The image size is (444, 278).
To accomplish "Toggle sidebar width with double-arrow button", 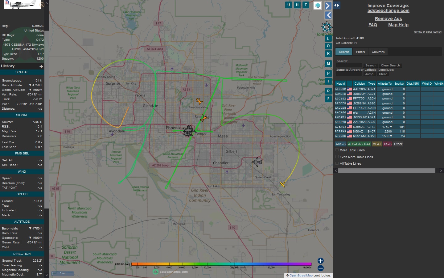I will 337,5.
